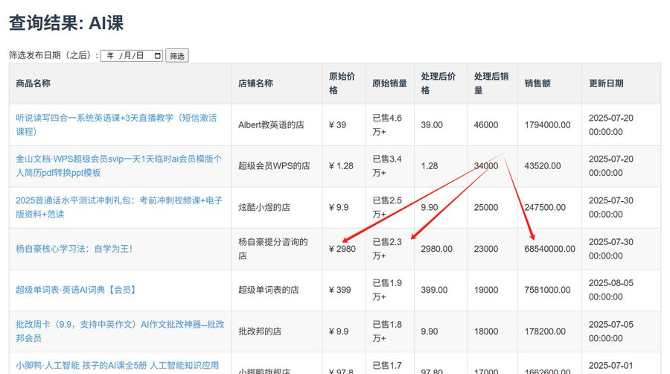Image resolution: width=670 pixels, height=374 pixels.
Task: Click the 68540000.00 revenue cell
Action: coord(550,249)
